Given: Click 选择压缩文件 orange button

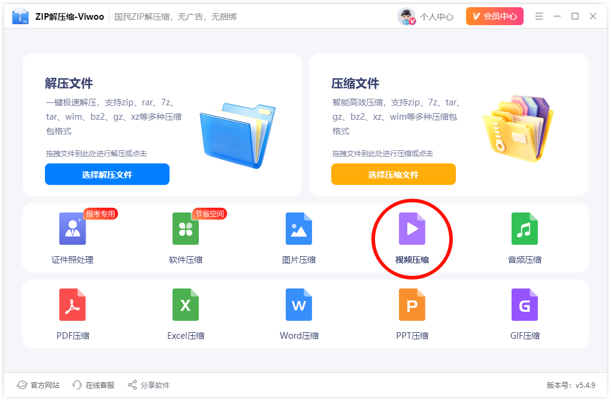Looking at the screenshot, I should [394, 174].
